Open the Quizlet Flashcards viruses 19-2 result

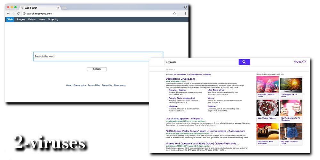pos(202,143)
